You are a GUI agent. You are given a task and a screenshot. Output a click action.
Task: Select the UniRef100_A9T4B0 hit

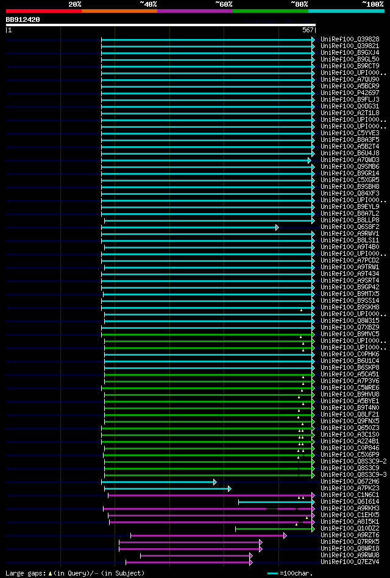point(350,247)
